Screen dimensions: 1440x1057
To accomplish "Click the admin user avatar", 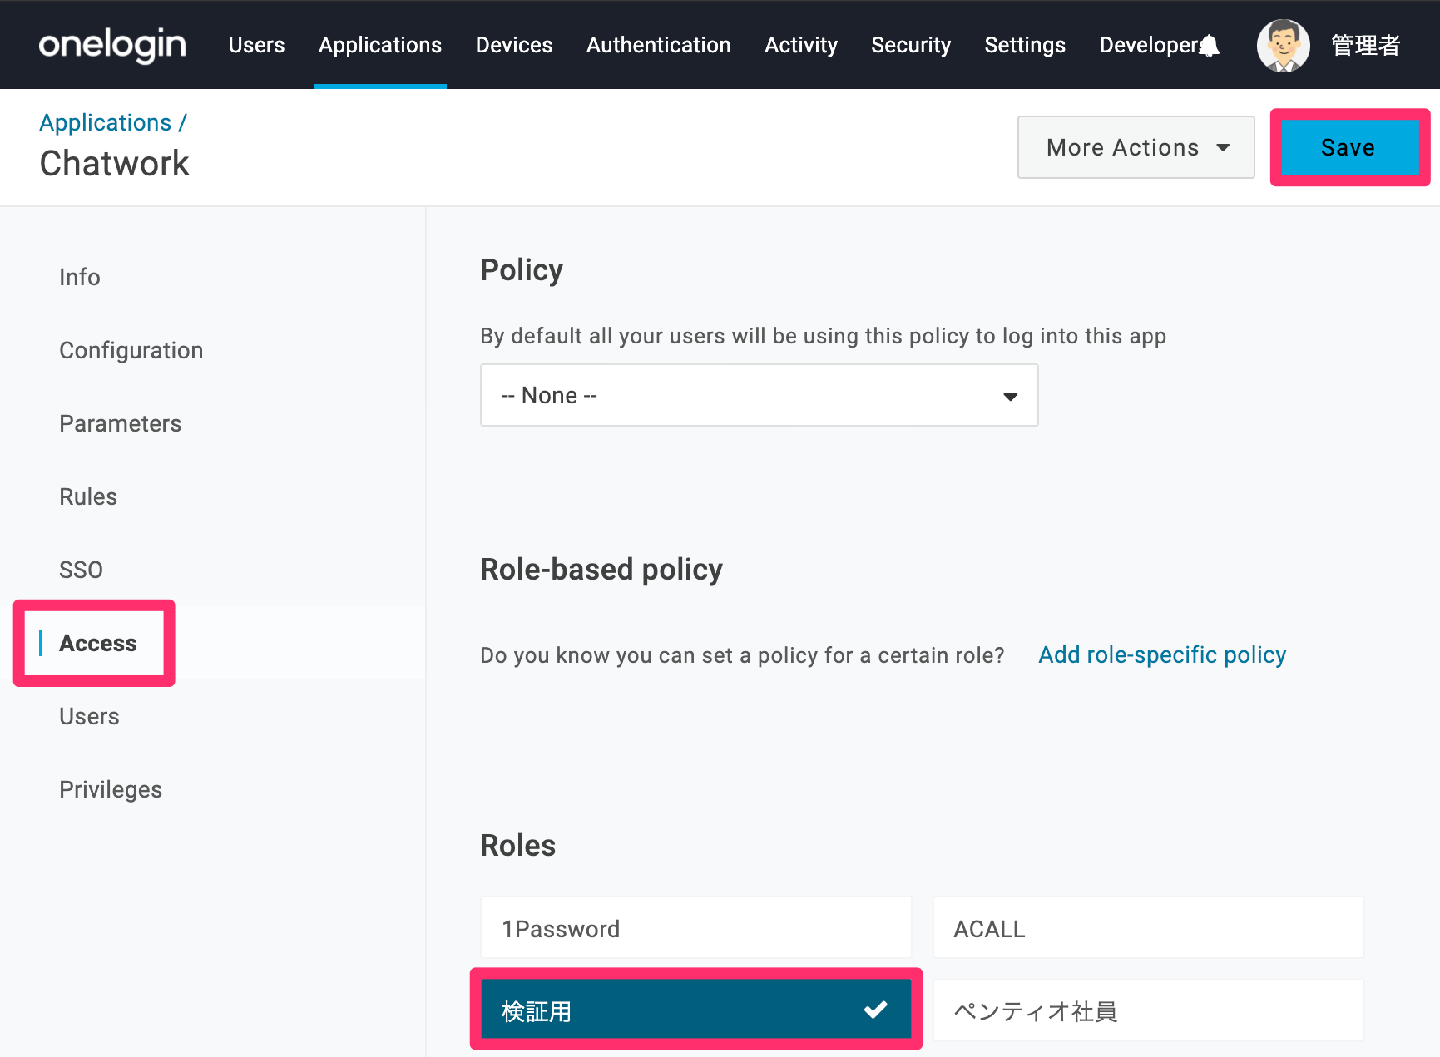I will tap(1283, 45).
